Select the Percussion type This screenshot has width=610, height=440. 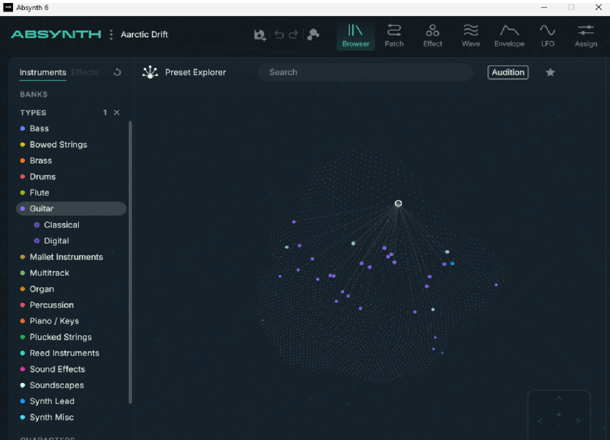[x=71, y=305]
